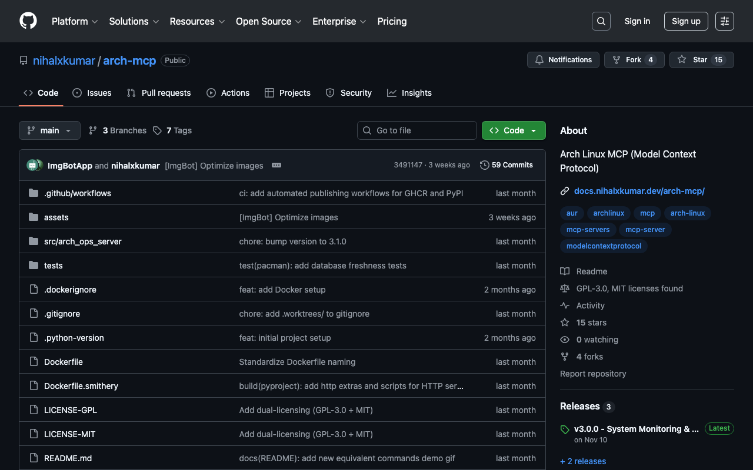This screenshot has height=470, width=753.
Task: Click the Sign up button
Action: pos(685,21)
